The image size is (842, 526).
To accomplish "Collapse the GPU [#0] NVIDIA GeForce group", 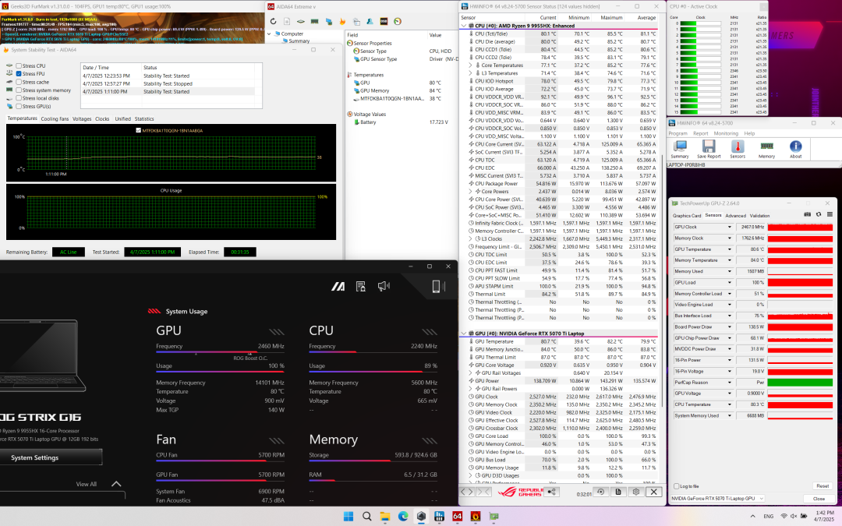I will pos(463,334).
